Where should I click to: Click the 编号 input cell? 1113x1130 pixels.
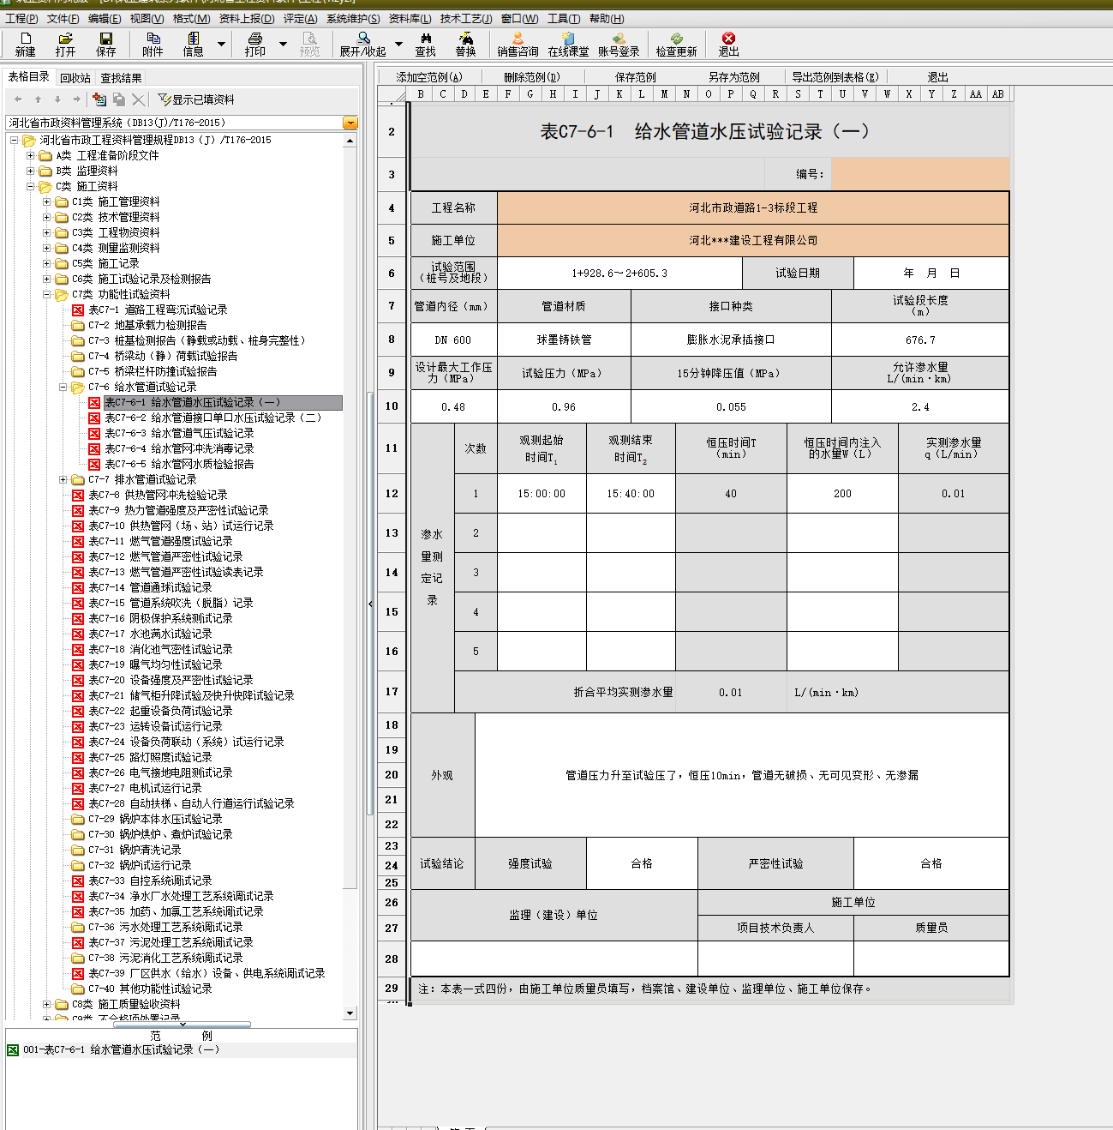(920, 174)
